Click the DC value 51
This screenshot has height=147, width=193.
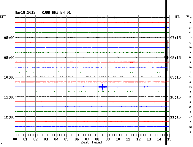pyautogui.click(x=190, y=97)
